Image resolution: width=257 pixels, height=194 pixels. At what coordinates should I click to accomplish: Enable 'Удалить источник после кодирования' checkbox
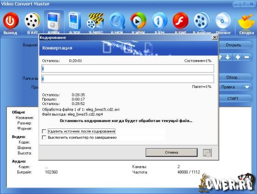(44, 131)
